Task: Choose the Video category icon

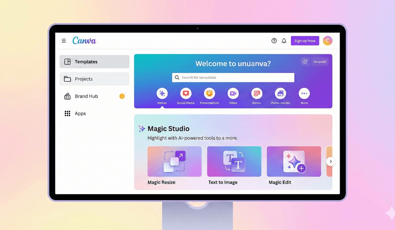Action: tap(233, 94)
